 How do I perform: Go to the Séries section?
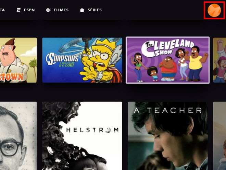(x=91, y=10)
